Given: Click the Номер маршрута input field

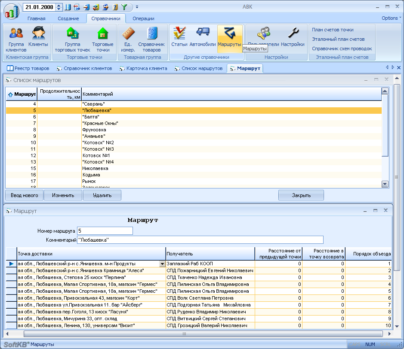Looking at the screenshot, I should point(105,231).
